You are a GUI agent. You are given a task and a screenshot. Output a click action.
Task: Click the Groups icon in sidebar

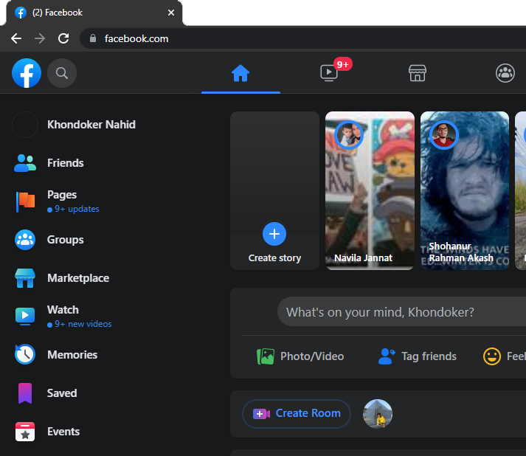click(25, 240)
